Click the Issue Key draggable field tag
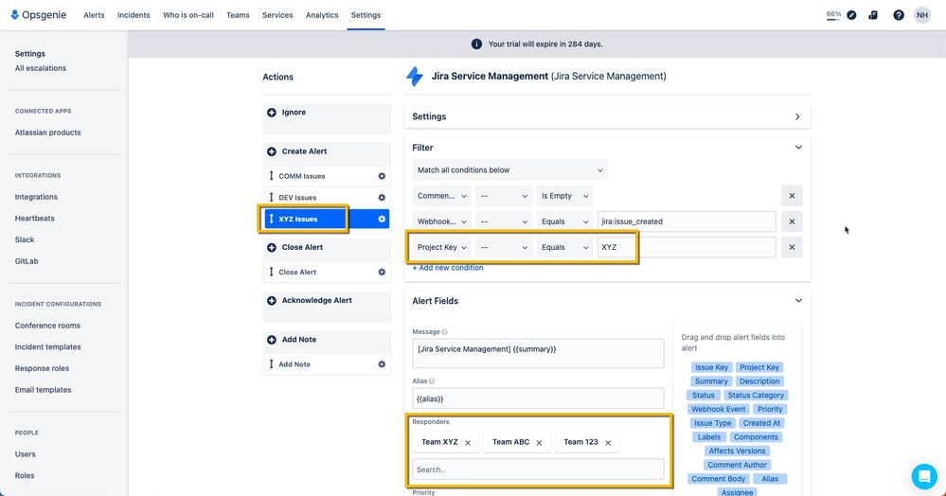 pyautogui.click(x=711, y=367)
